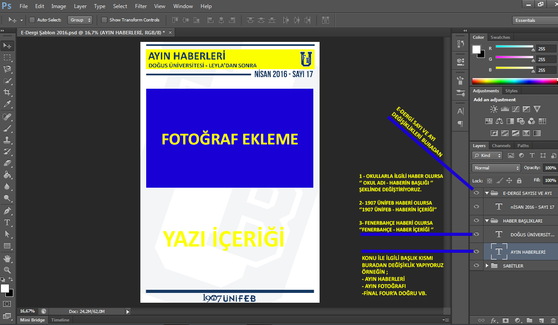Select the Horizontal Type tool
Image resolution: width=558 pixels, height=325 pixels.
pyautogui.click(x=7, y=222)
